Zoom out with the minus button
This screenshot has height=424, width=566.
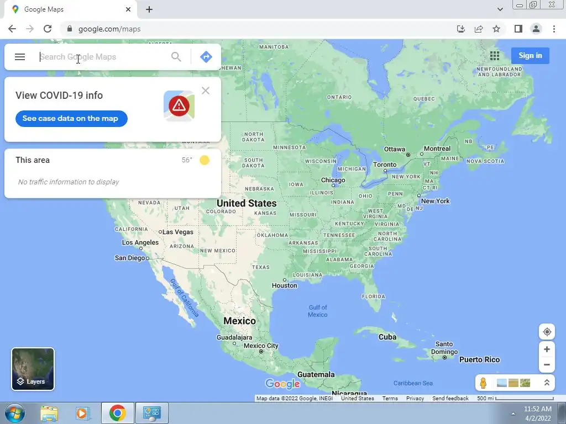point(547,364)
